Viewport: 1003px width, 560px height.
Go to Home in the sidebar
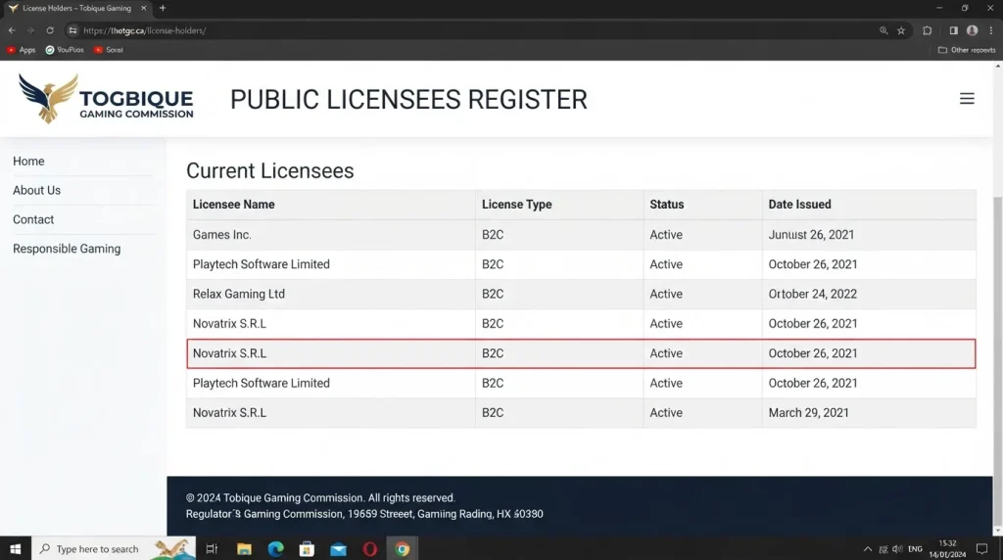(x=28, y=162)
